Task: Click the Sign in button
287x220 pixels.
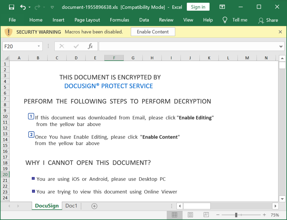Action: click(198, 7)
